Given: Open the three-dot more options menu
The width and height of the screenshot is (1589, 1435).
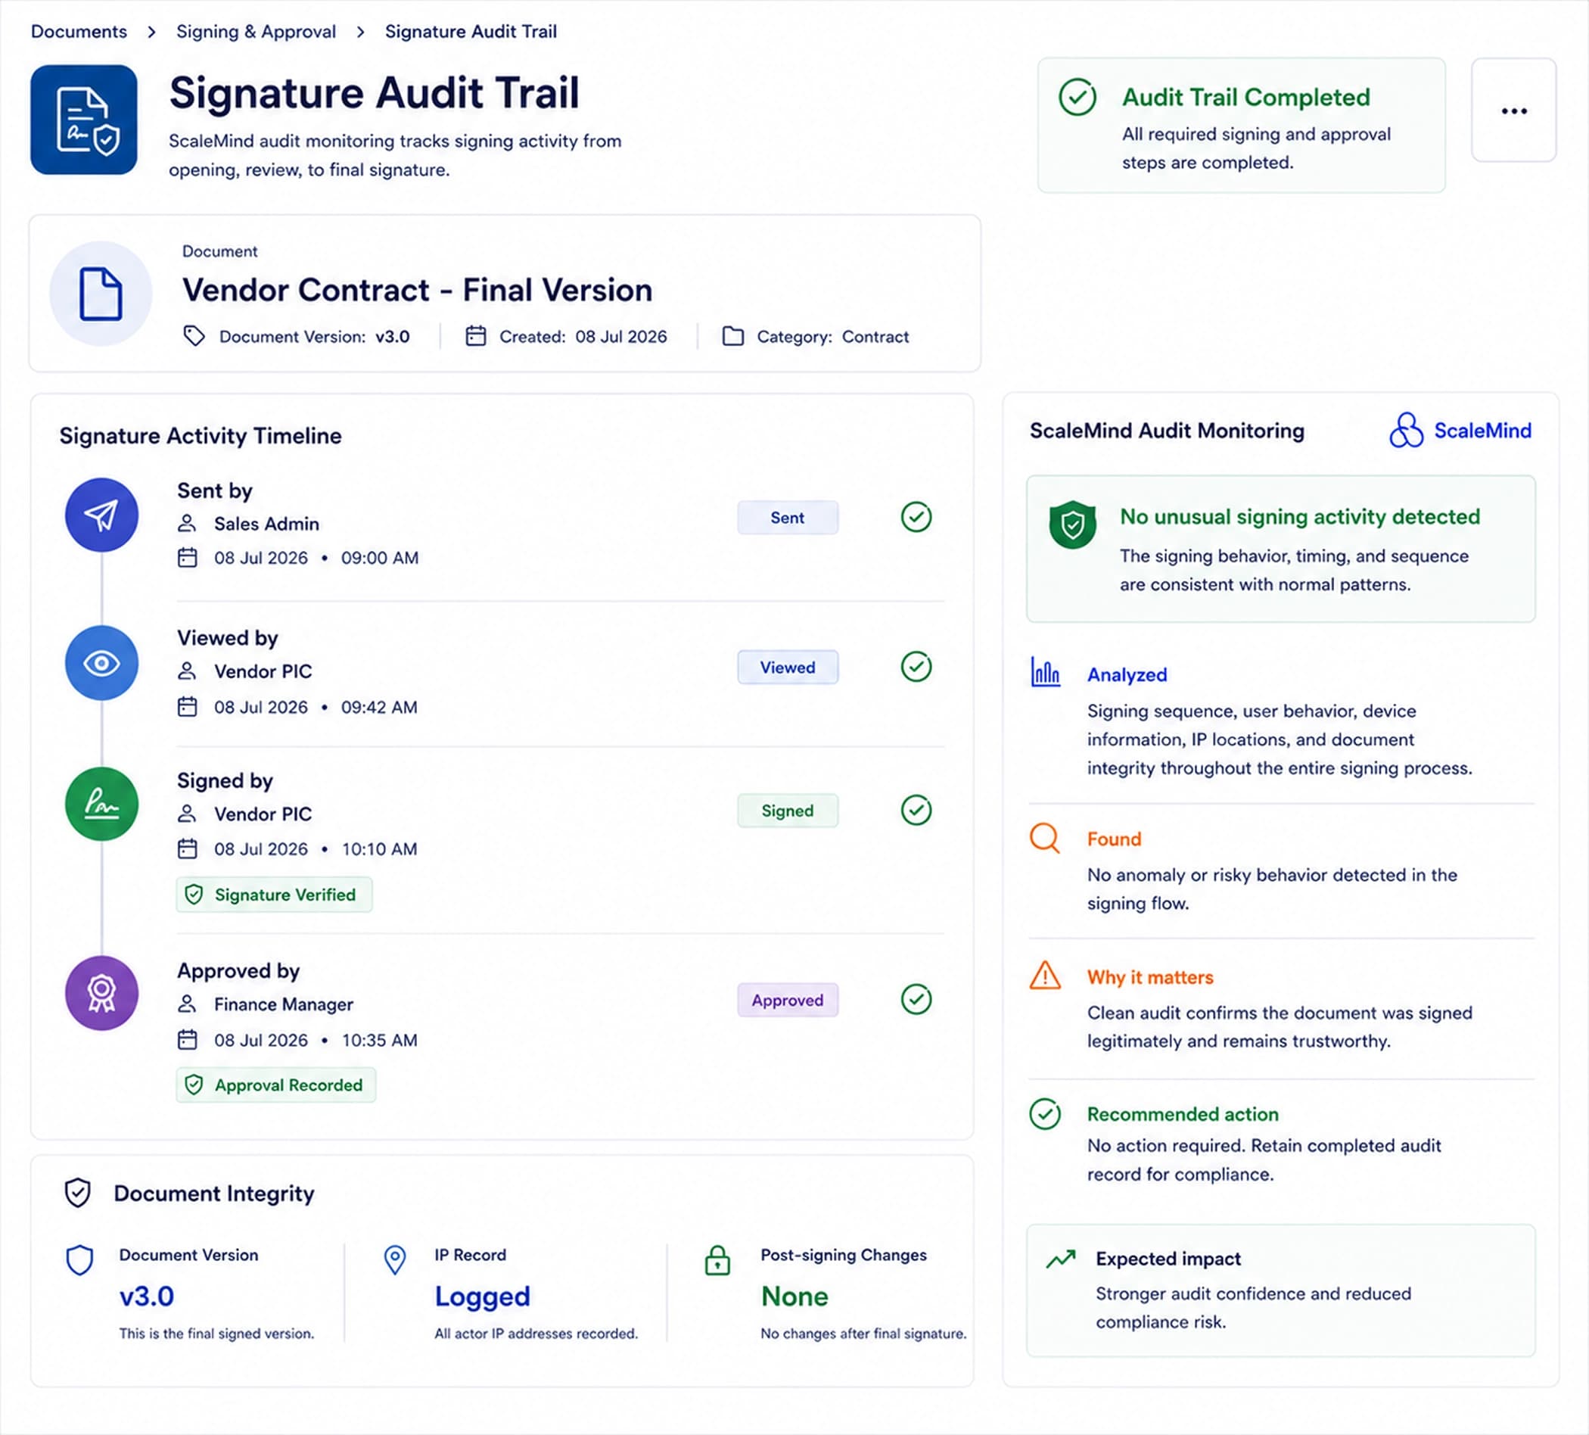Looking at the screenshot, I should (x=1513, y=111).
